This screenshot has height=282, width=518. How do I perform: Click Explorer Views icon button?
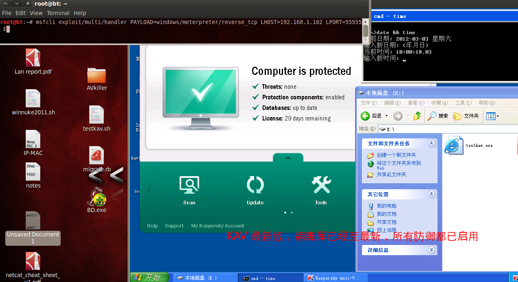(x=490, y=116)
